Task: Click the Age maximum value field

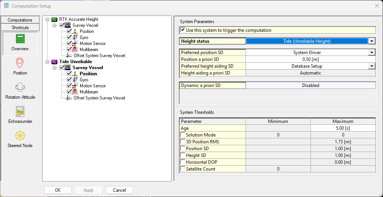Action: tap(343, 128)
